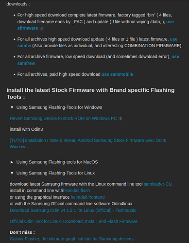Screen dimensions: 189x243
Task: Follow the heimdall-flash link
Action: [76, 191]
